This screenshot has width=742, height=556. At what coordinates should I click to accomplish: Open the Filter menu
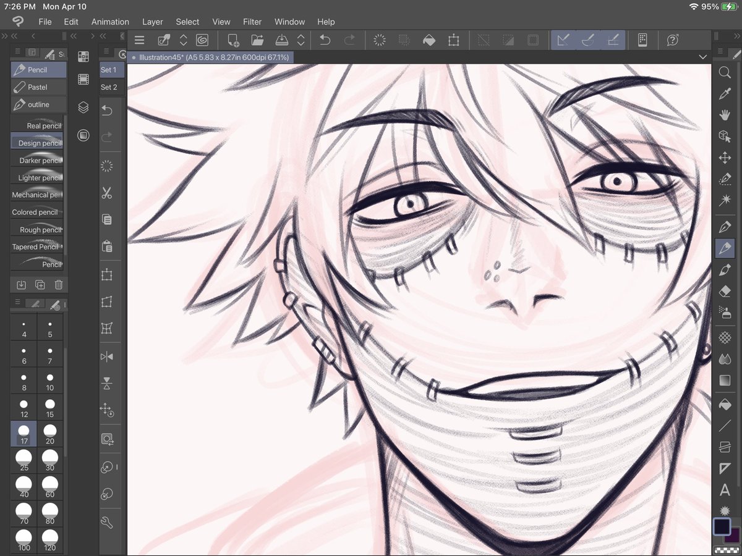point(252,22)
